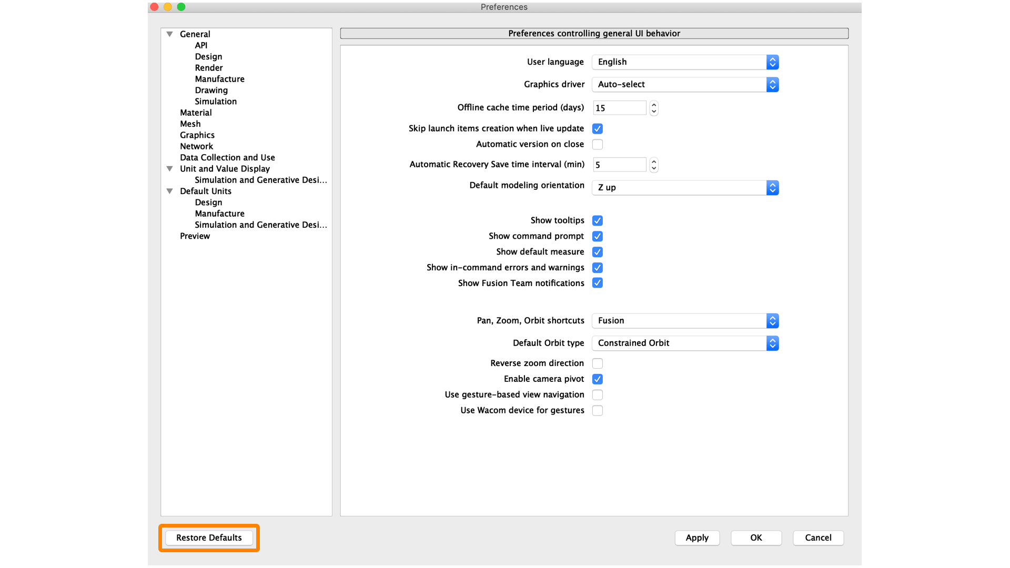Open Pan, Zoom, Orbit shortcuts dropdown

[x=685, y=321]
